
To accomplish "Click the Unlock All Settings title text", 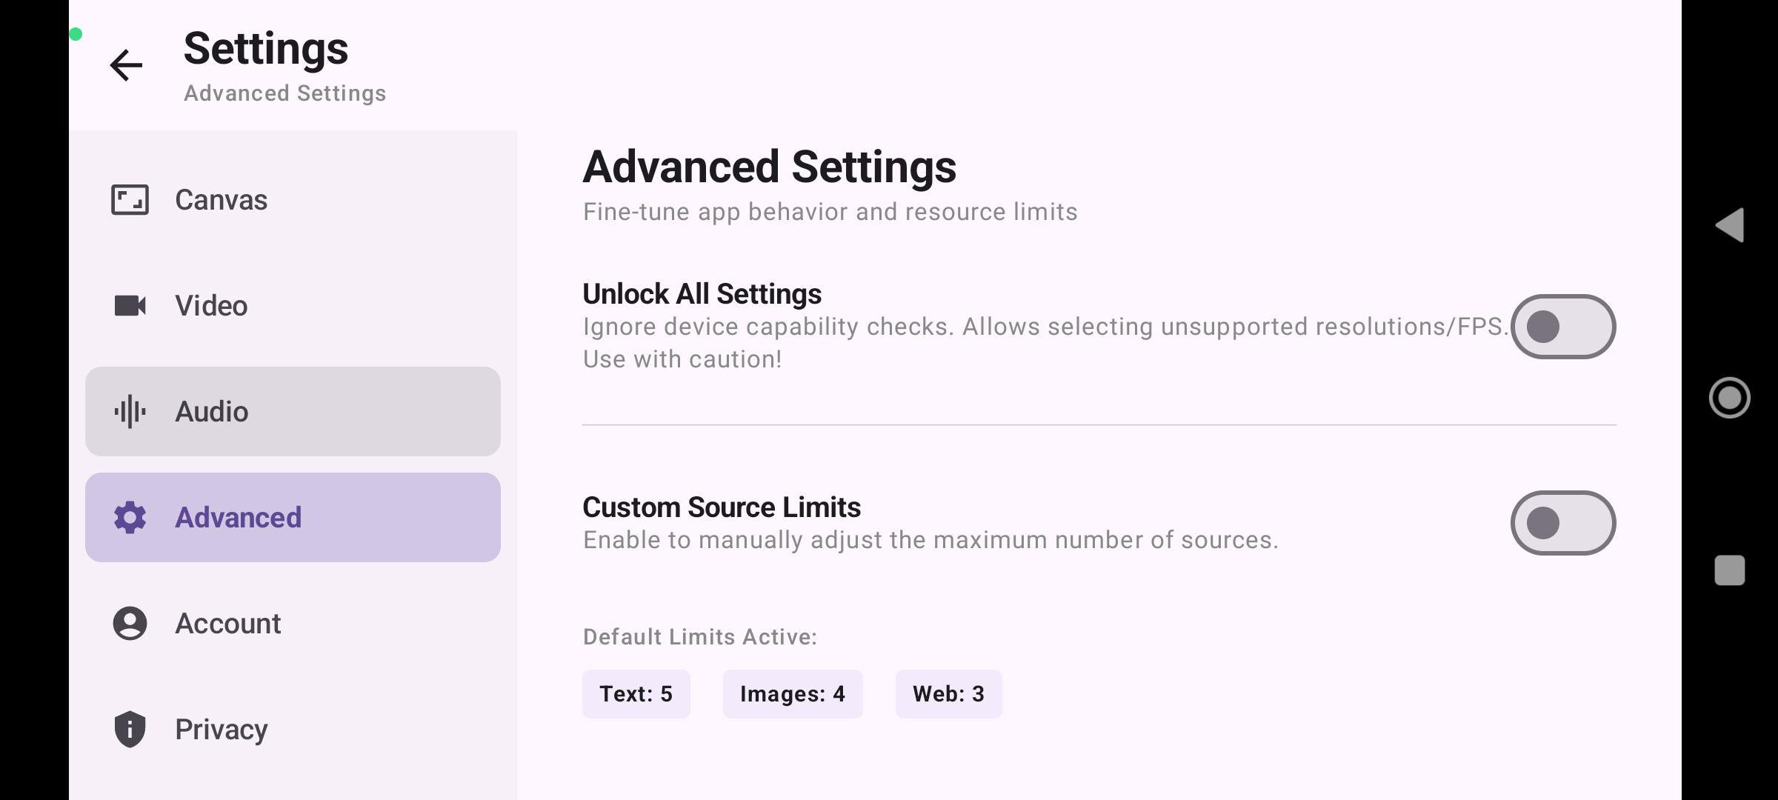I will click(702, 294).
